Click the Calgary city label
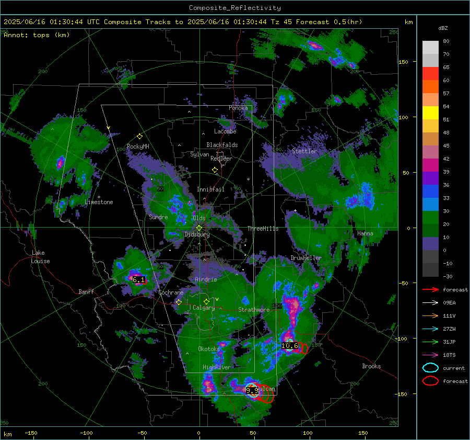470x440 pixels. [204, 308]
